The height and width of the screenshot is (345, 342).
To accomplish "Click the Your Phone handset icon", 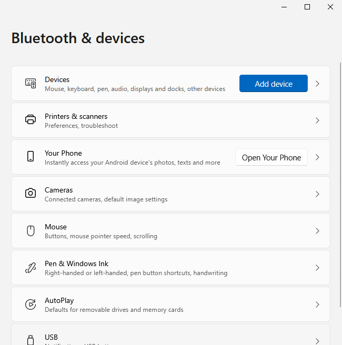I will coord(31,156).
